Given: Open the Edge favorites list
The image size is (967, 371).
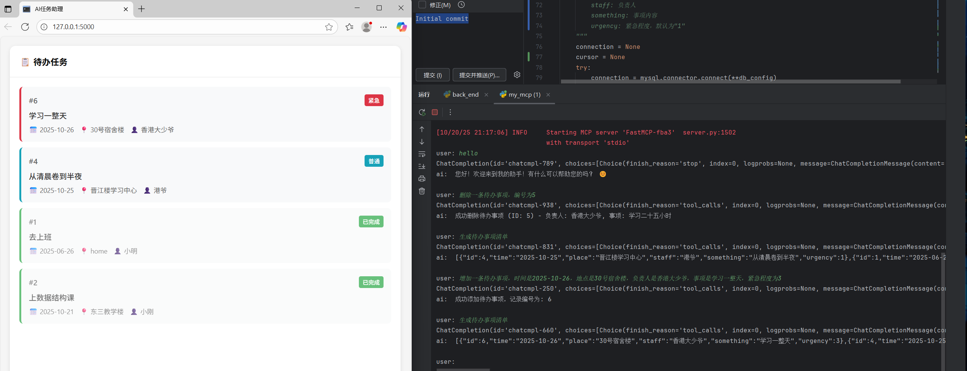Looking at the screenshot, I should (x=349, y=27).
